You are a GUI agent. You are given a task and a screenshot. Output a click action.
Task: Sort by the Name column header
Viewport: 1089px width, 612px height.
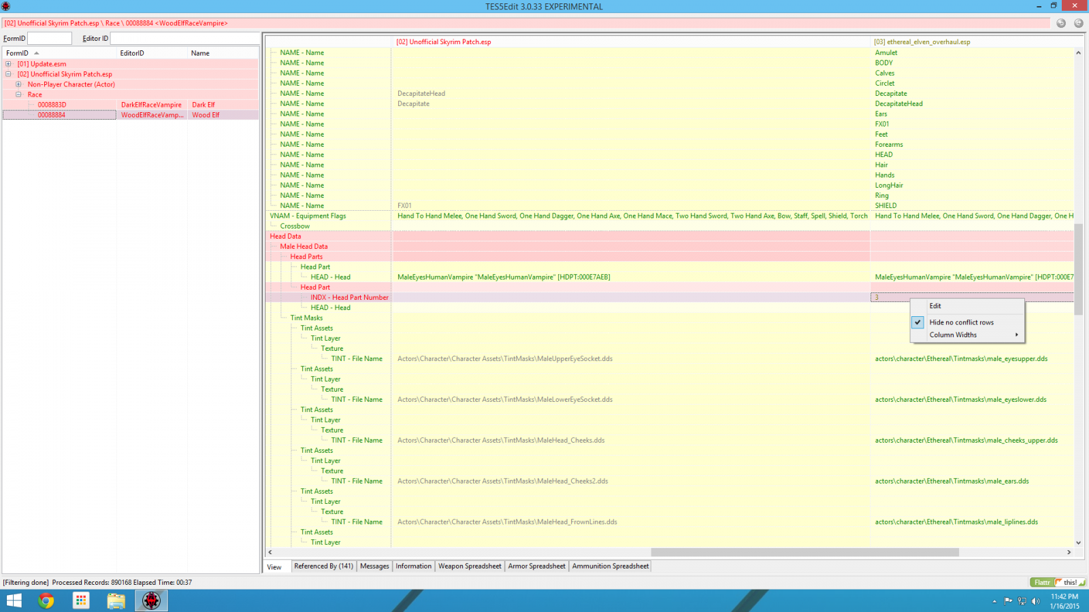pos(223,53)
